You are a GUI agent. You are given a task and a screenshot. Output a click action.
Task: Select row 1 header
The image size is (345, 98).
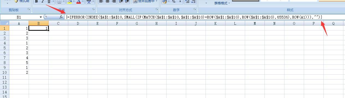(4, 28)
